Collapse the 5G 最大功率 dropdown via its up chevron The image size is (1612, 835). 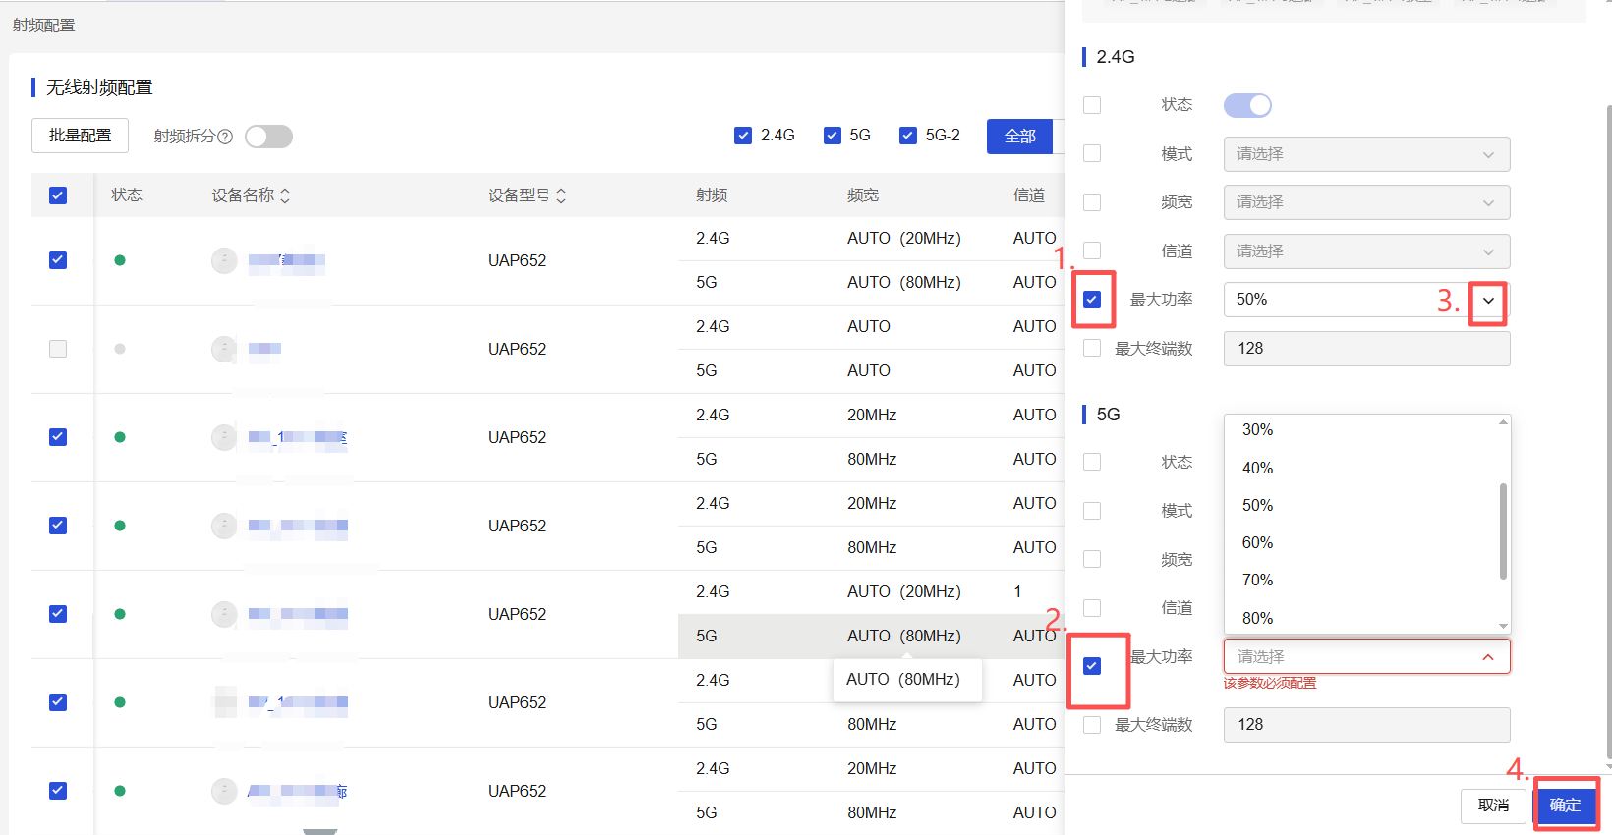[1488, 657]
